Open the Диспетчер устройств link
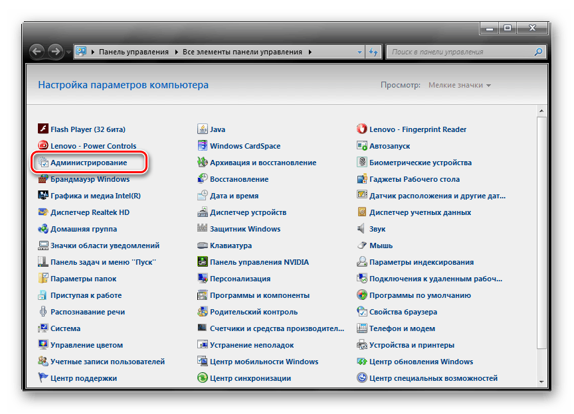This screenshot has width=574, height=414. click(248, 212)
